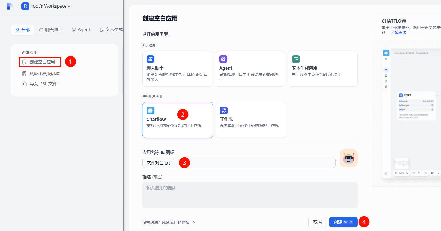Click the purple Agent card icon
This screenshot has height=231, width=441.
pos(223,59)
